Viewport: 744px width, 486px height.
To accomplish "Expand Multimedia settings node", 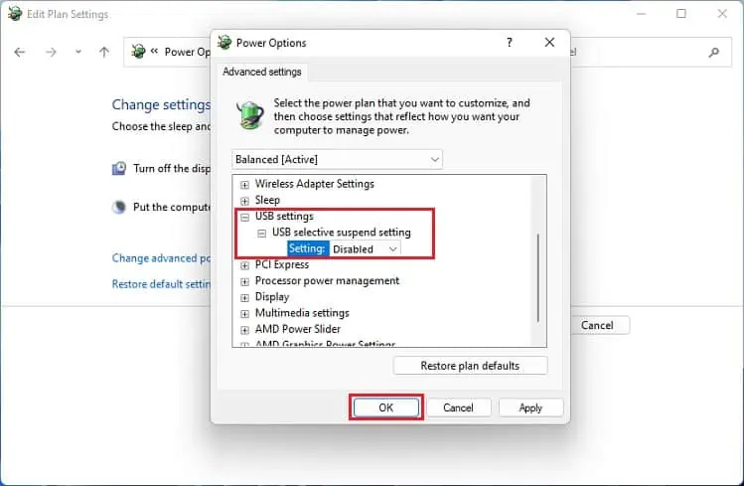I will pyautogui.click(x=244, y=314).
